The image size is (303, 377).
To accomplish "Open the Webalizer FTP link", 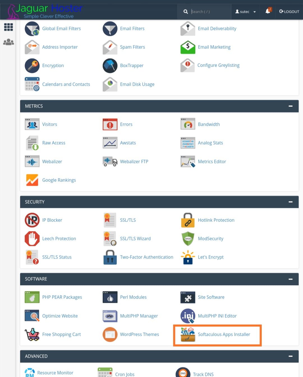I will [x=134, y=162].
